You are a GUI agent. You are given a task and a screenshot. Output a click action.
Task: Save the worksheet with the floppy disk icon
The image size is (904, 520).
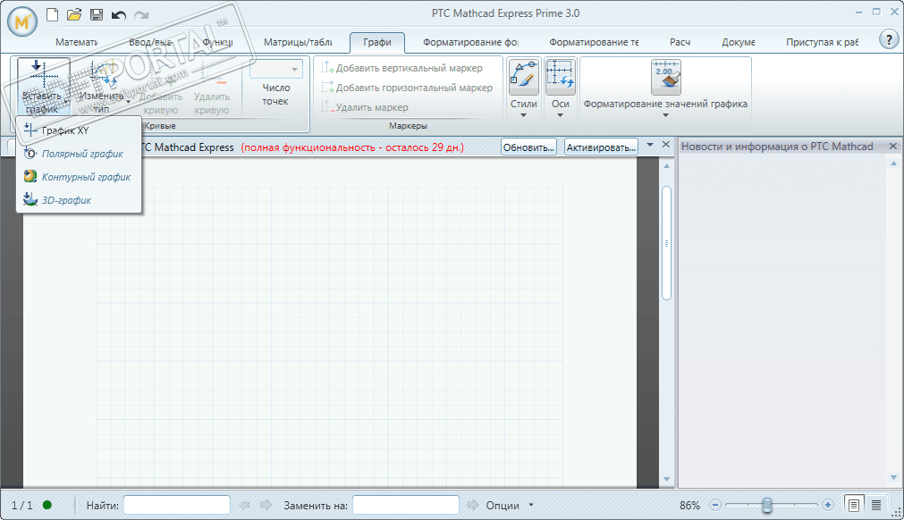point(97,14)
